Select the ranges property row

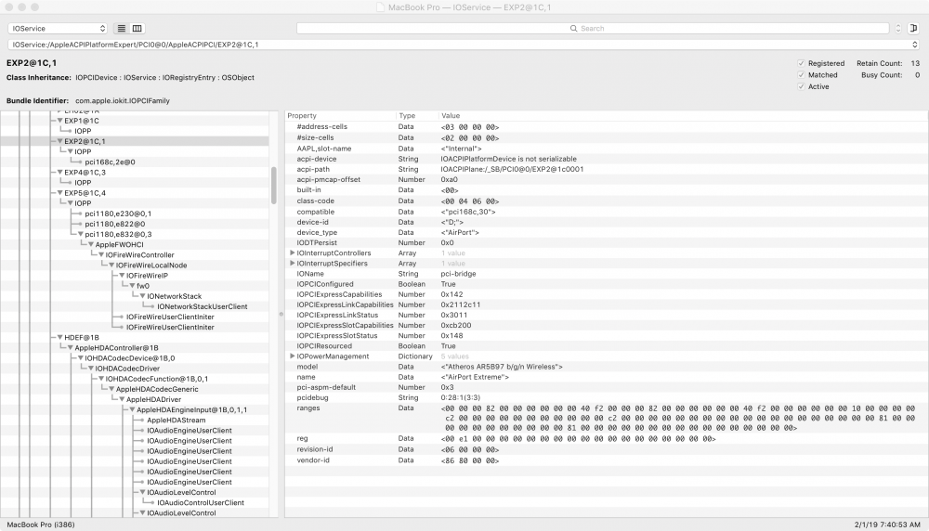[606, 418]
